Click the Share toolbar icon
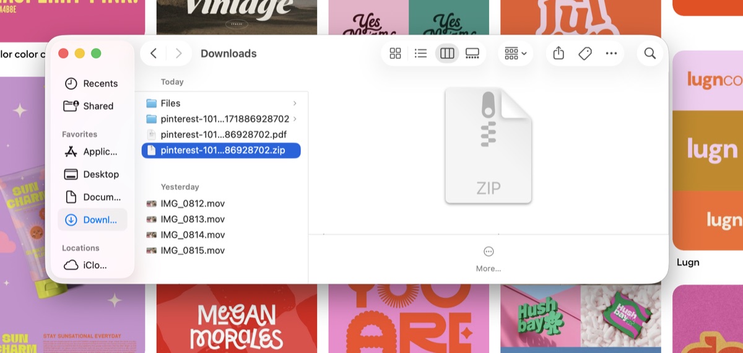 tap(558, 53)
